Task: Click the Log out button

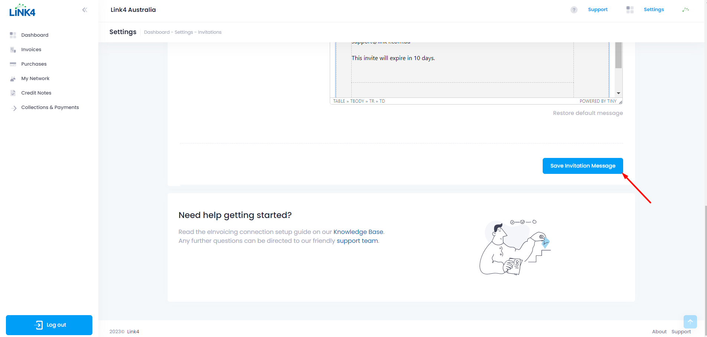Action: point(49,325)
